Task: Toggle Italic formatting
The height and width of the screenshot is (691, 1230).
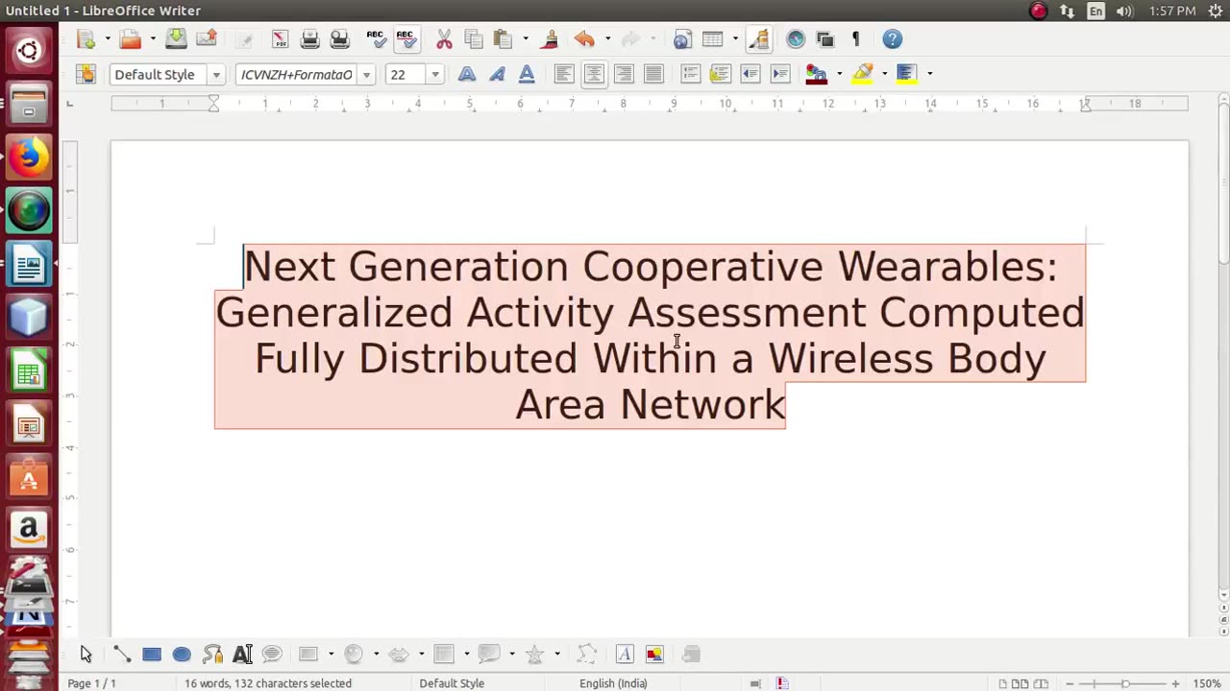Action: [497, 74]
